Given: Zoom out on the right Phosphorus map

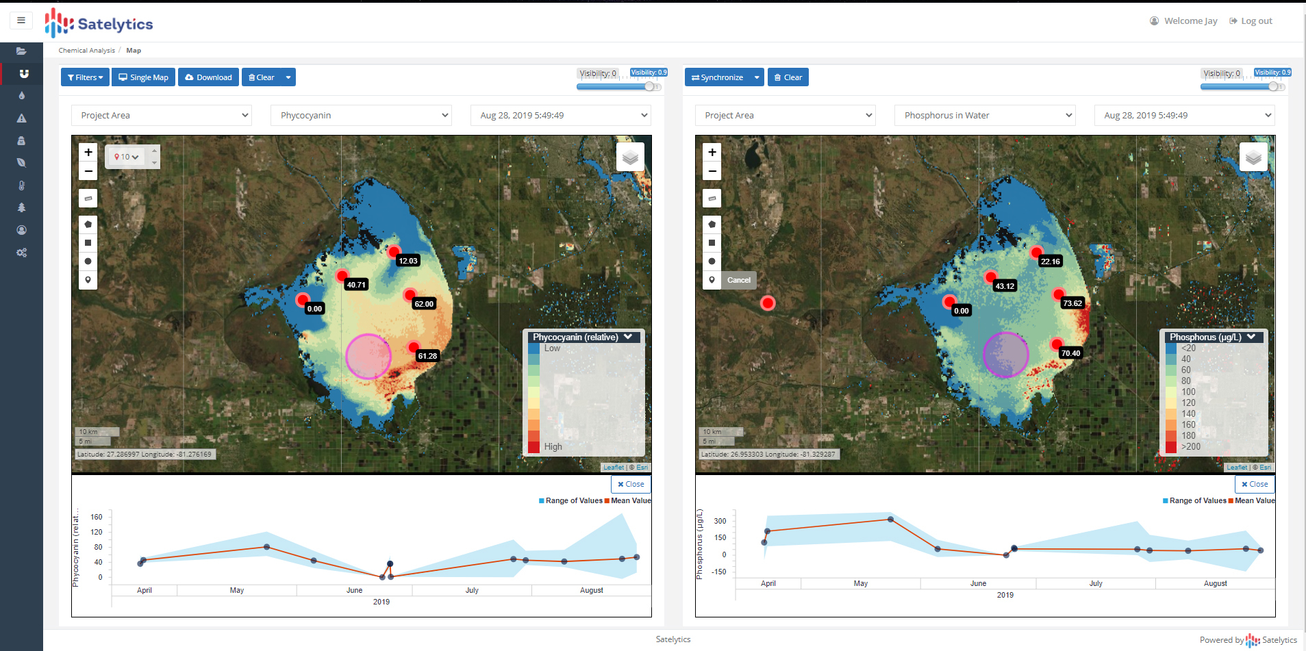Looking at the screenshot, I should click(712, 171).
